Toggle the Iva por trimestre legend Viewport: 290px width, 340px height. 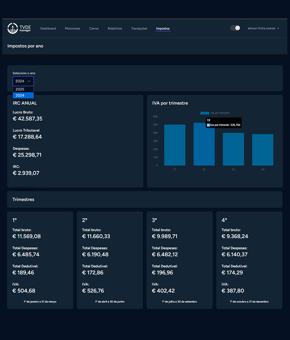tap(215, 113)
